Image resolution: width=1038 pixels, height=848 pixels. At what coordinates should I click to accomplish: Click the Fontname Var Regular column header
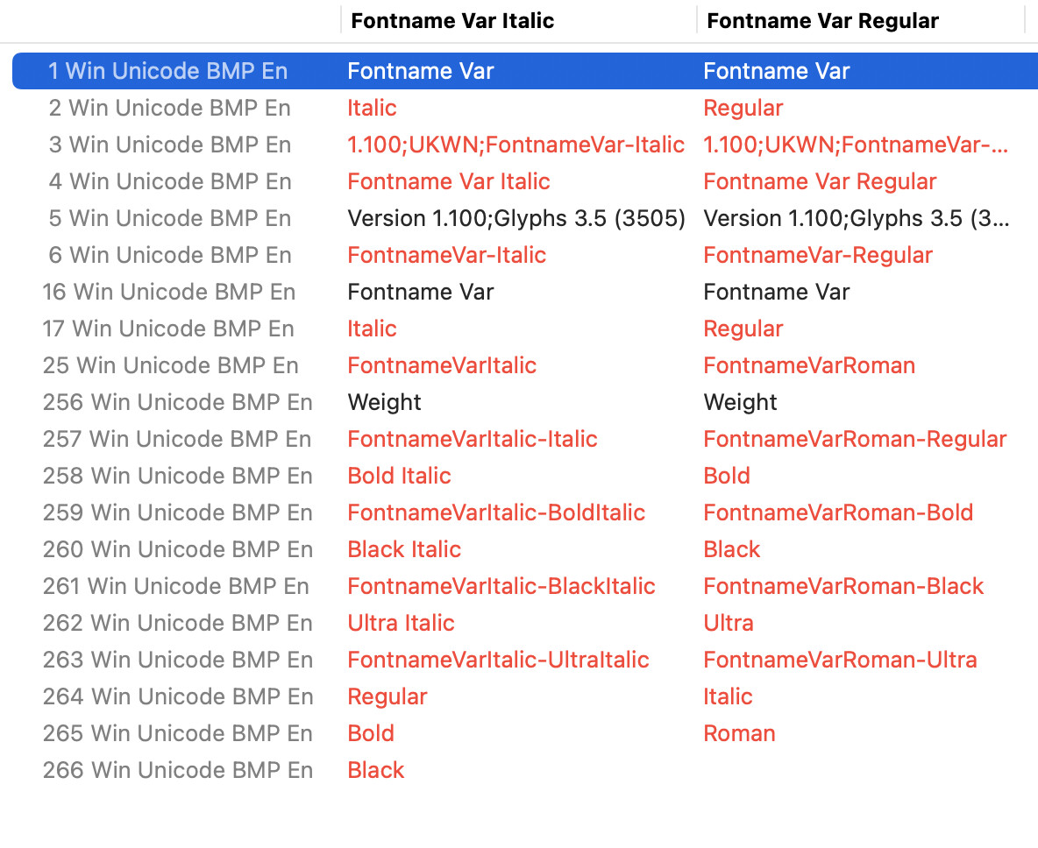pyautogui.click(x=822, y=21)
